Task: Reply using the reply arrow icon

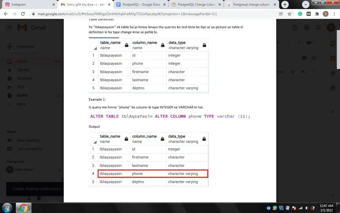Action: 303,72
